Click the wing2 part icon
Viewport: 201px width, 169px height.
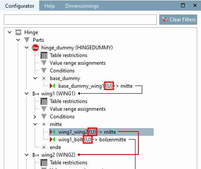(35, 155)
